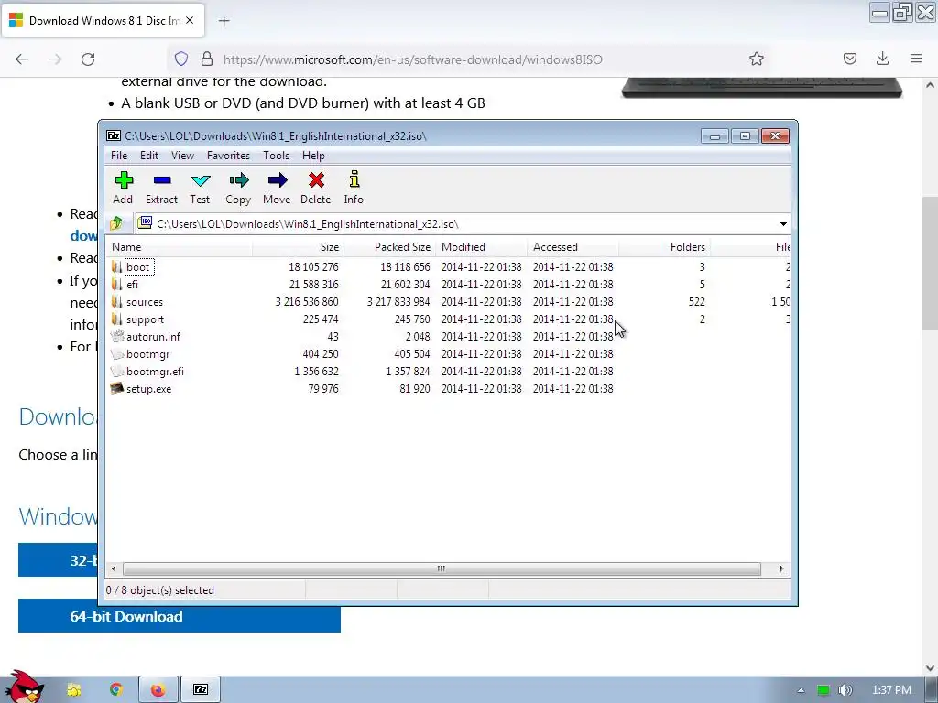Open new Firefox tab

pyautogui.click(x=224, y=21)
